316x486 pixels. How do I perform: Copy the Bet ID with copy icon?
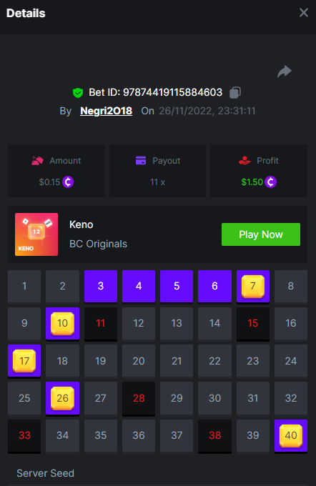tap(235, 92)
